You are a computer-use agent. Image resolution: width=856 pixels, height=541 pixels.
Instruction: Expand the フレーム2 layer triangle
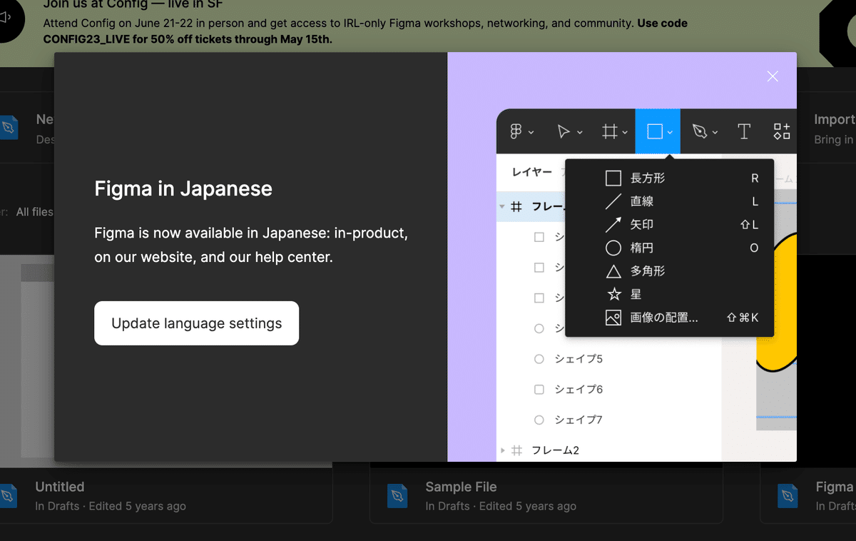[502, 450]
